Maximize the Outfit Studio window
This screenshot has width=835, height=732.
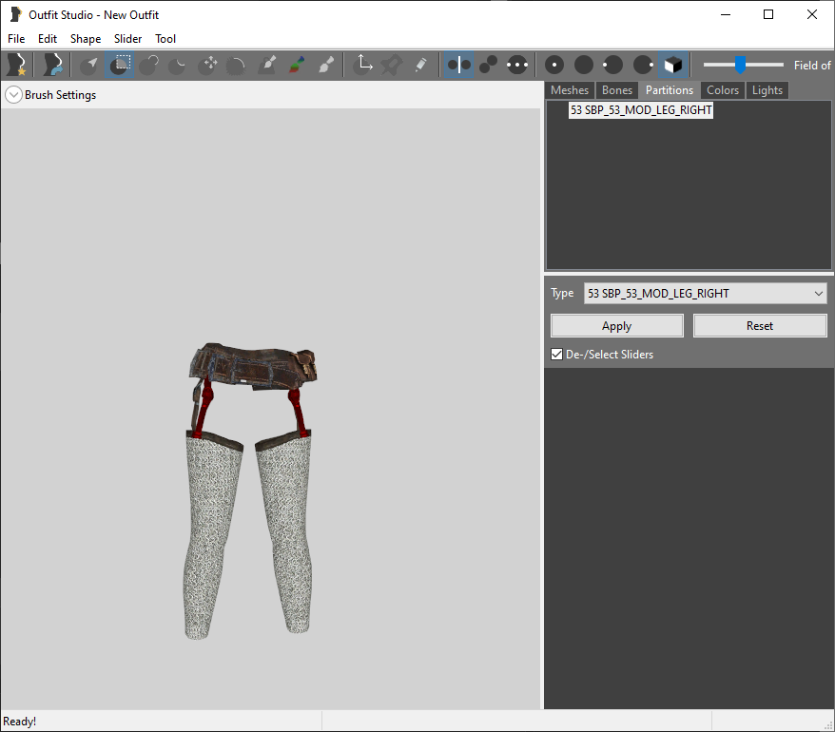tap(768, 14)
